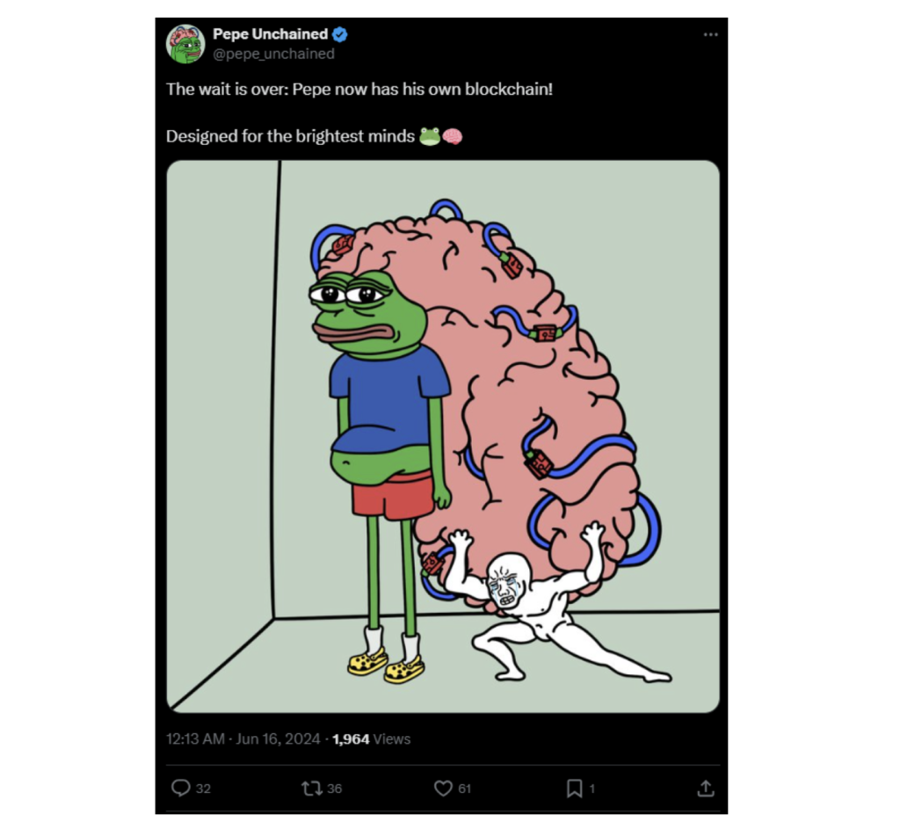Open the Pepe Unchained profile avatar
Screen dimensions: 900x815
click(186, 44)
